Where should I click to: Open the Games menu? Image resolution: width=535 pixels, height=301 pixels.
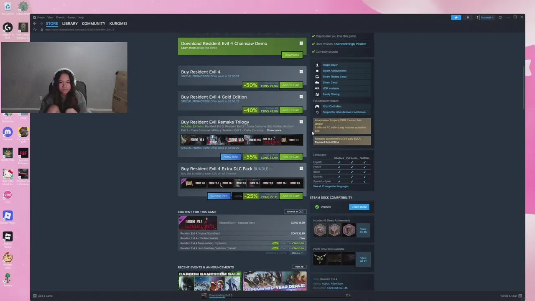[71, 18]
